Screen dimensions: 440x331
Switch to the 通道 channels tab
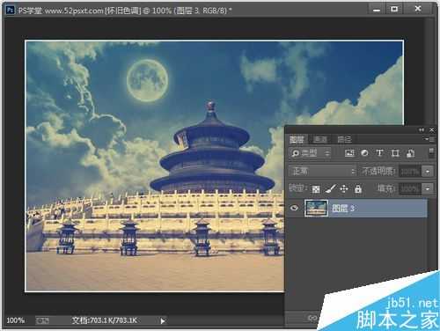point(320,139)
